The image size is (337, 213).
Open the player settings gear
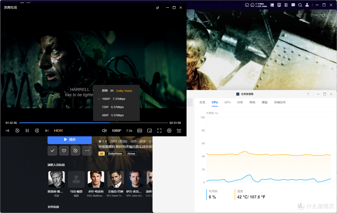(x=169, y=131)
